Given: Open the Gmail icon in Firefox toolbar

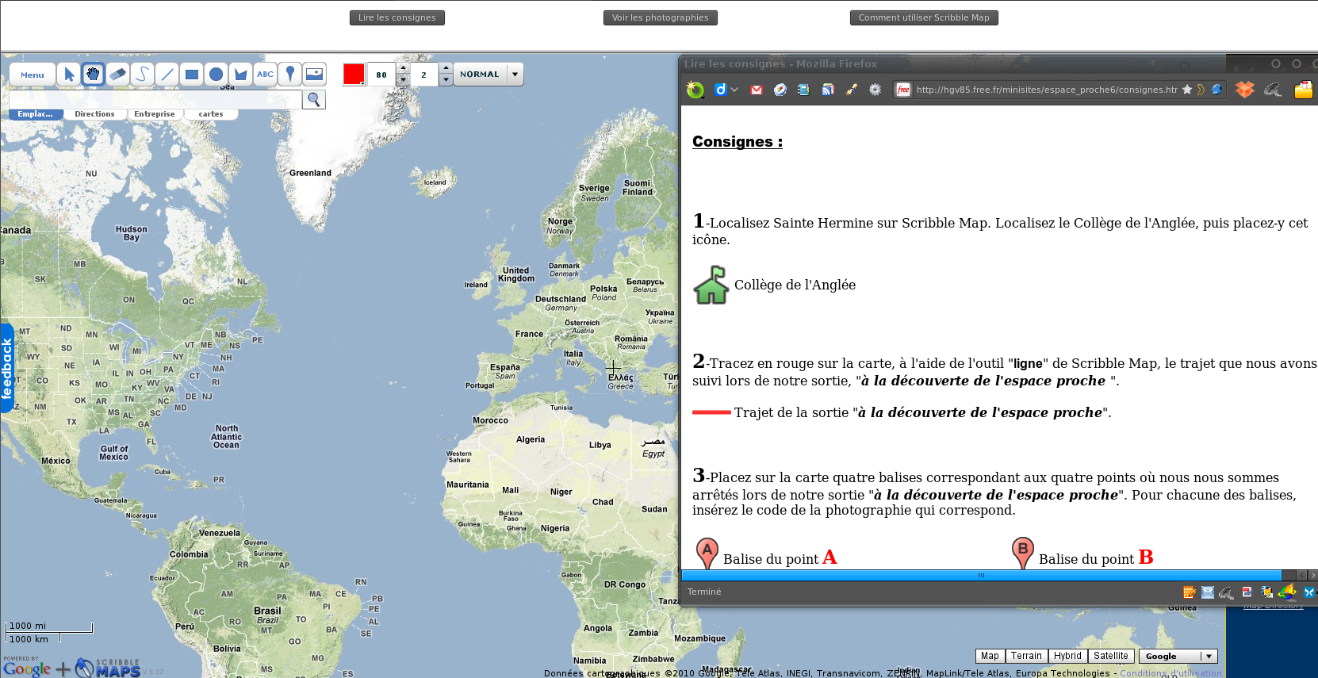Looking at the screenshot, I should [757, 90].
